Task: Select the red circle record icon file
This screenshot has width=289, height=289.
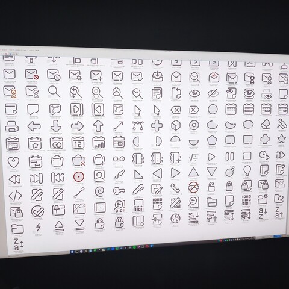Action: click(x=79, y=176)
